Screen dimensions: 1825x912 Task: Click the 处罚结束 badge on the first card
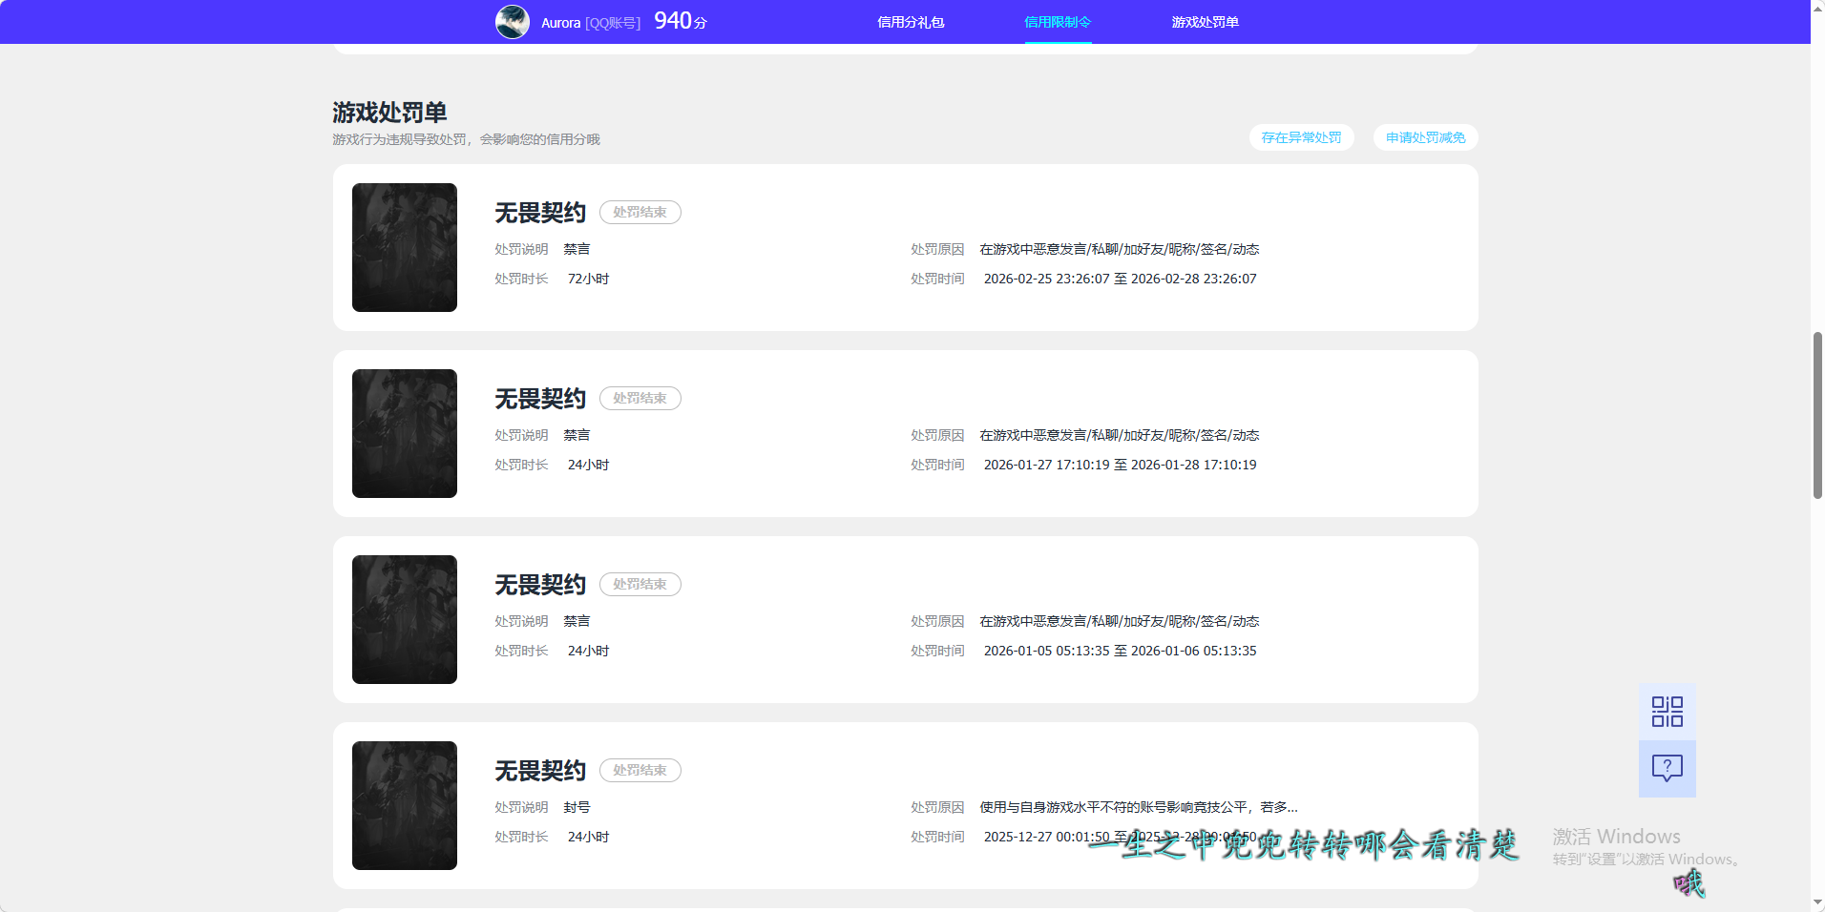click(640, 212)
